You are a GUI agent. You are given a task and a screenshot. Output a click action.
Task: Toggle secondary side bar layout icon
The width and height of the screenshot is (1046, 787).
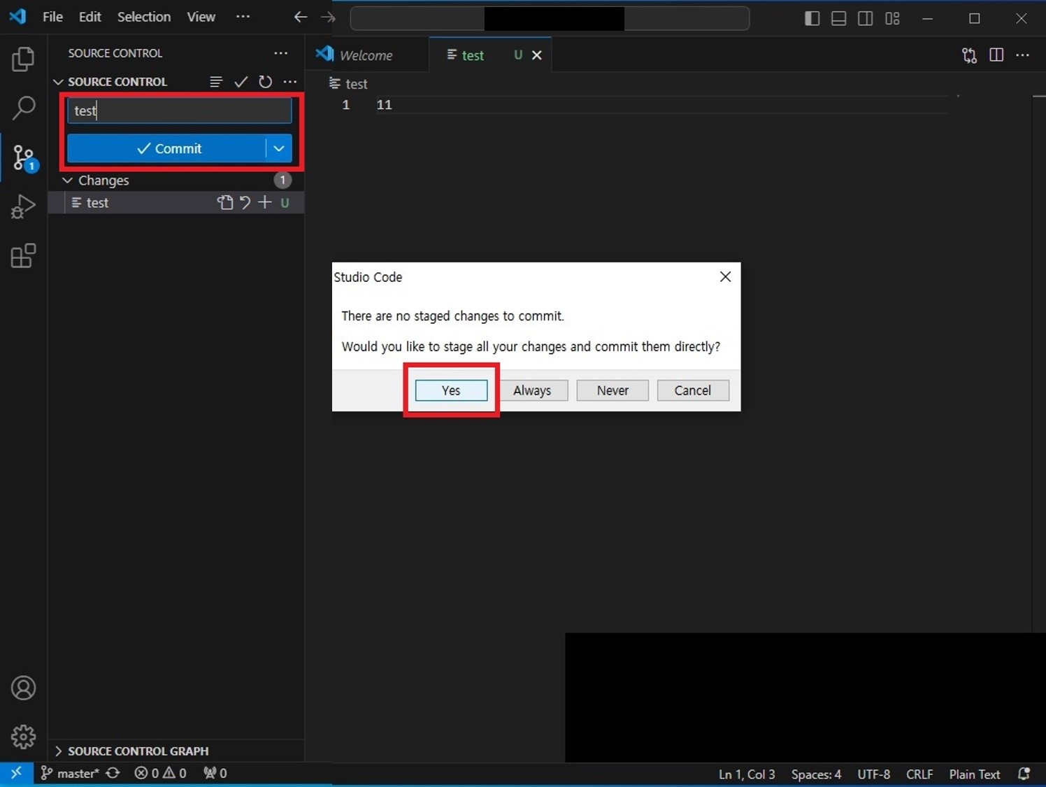point(865,18)
